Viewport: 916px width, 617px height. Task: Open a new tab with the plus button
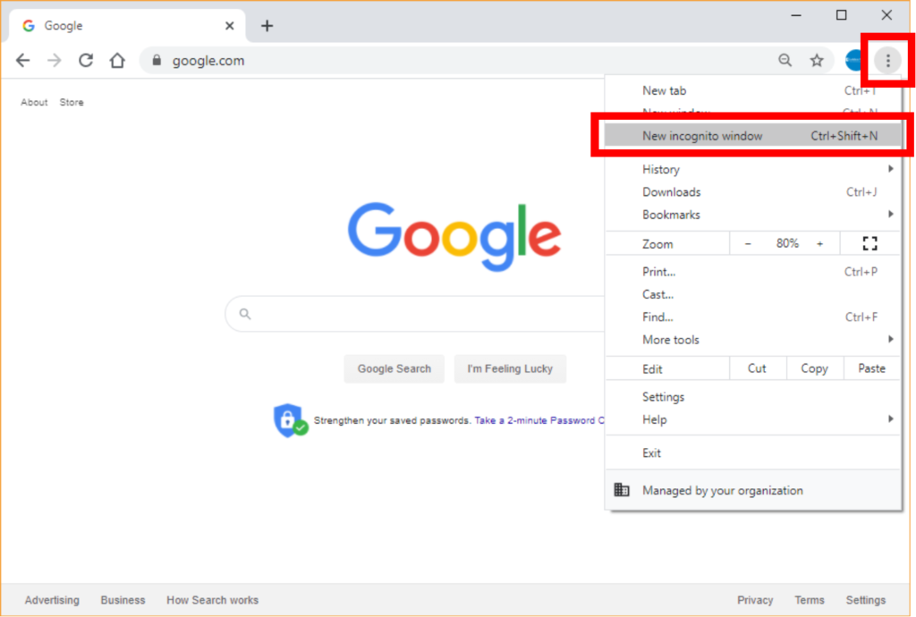267,26
